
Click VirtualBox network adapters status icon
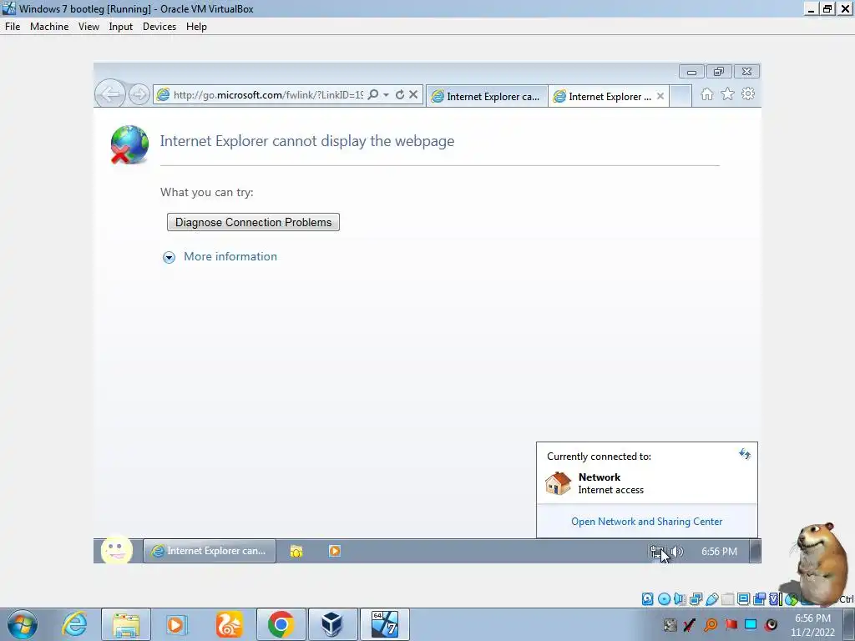point(696,599)
